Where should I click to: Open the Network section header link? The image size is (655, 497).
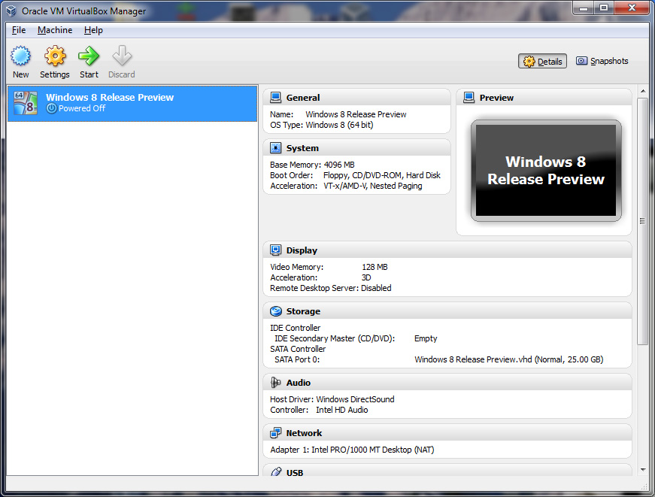(x=304, y=433)
